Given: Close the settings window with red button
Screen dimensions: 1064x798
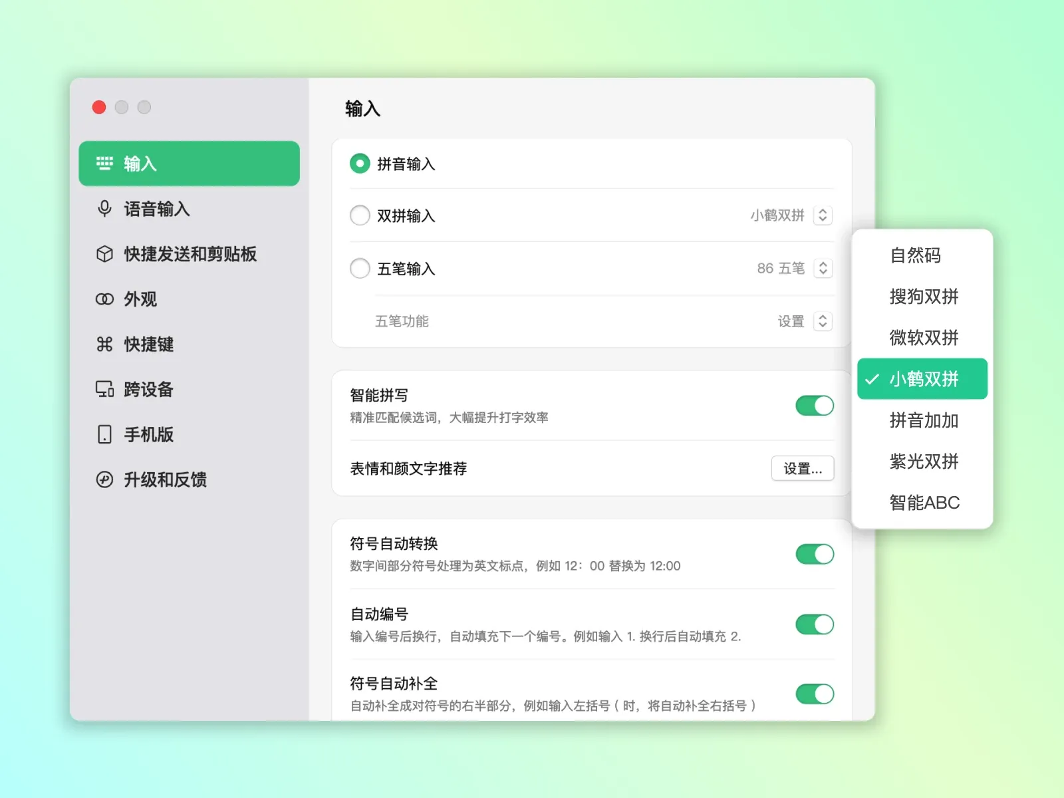Looking at the screenshot, I should [99, 107].
